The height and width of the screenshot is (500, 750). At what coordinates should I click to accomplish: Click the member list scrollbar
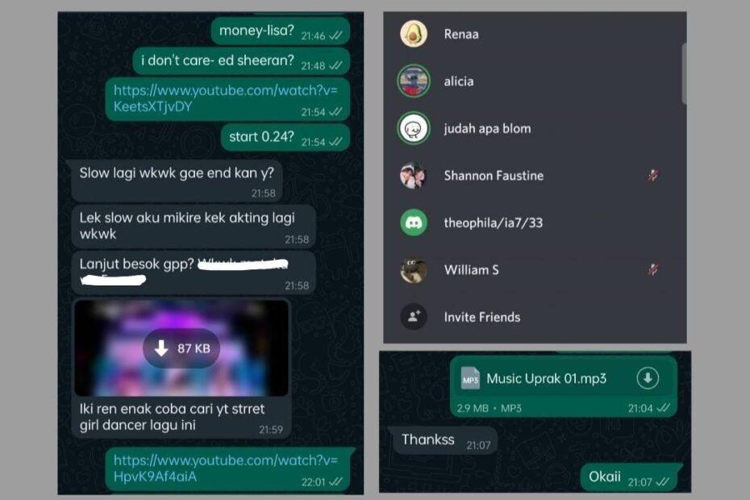(x=684, y=73)
